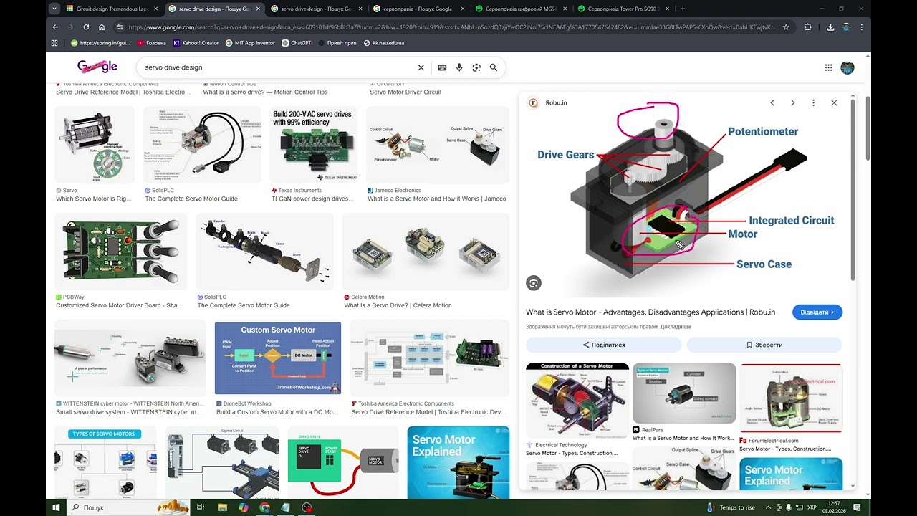Open the kk.nau.edu.ua bookmark
The image size is (917, 516).
tap(384, 43)
